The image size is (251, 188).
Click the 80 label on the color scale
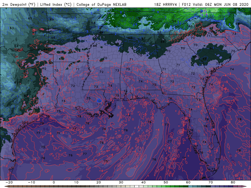(233, 182)
